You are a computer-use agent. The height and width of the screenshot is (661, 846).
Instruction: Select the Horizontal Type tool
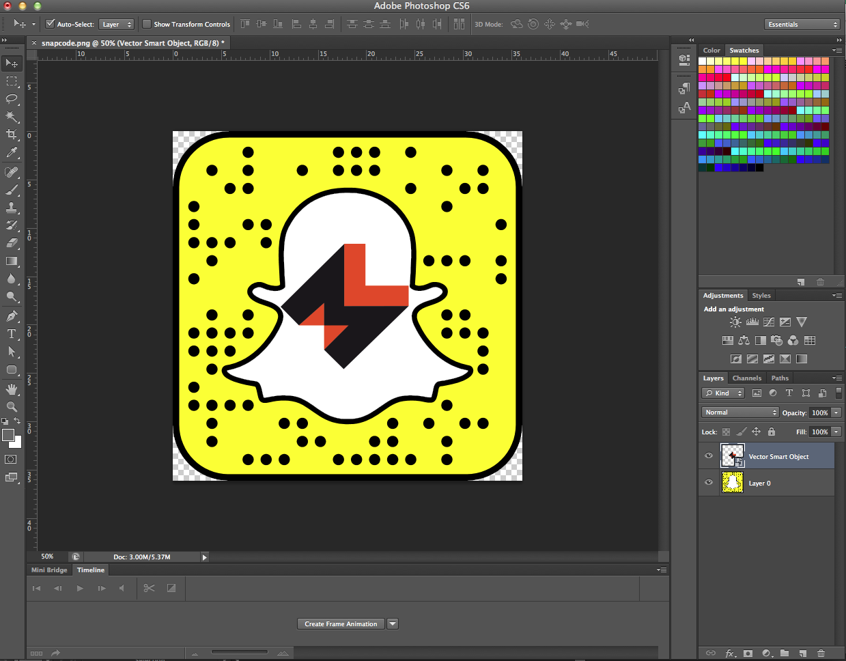(11, 334)
